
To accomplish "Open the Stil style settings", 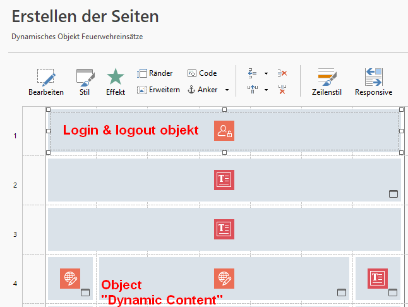I will [84, 82].
